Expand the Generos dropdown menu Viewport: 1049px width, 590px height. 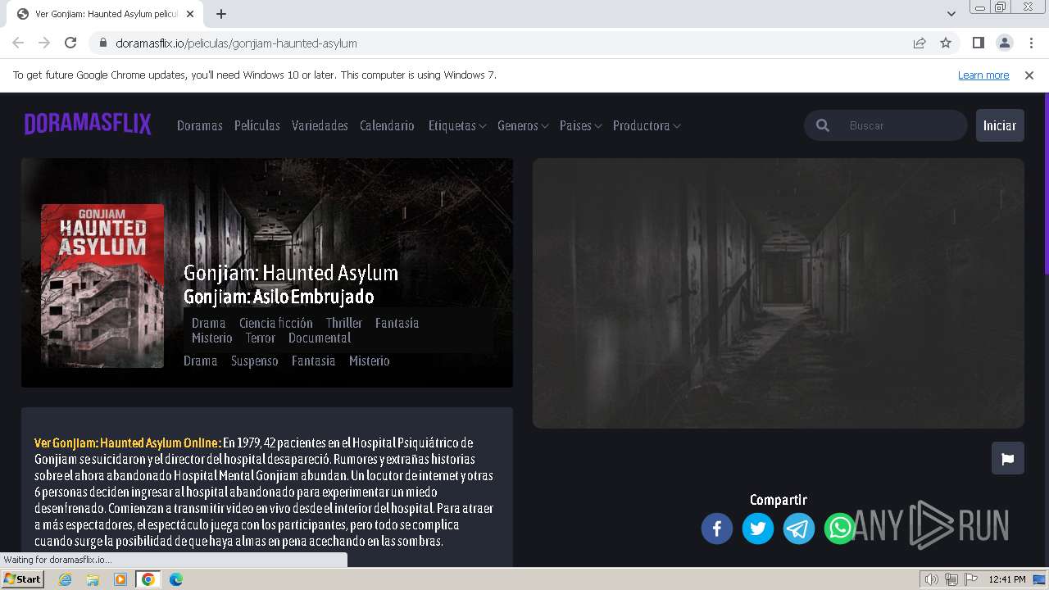[x=523, y=125]
